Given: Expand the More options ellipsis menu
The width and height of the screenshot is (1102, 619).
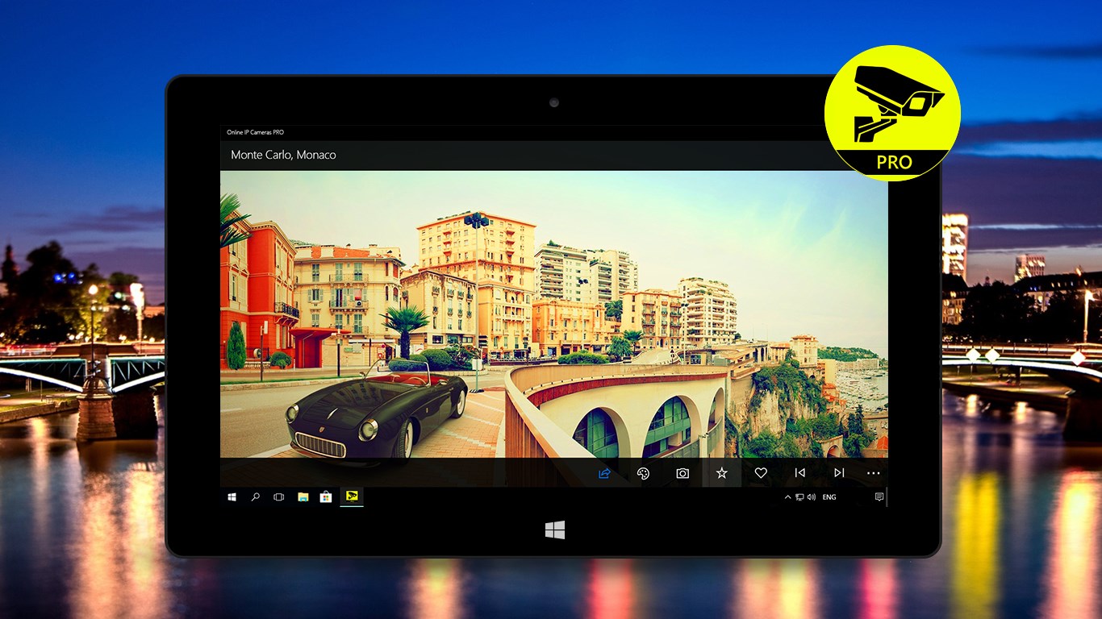Looking at the screenshot, I should (873, 473).
